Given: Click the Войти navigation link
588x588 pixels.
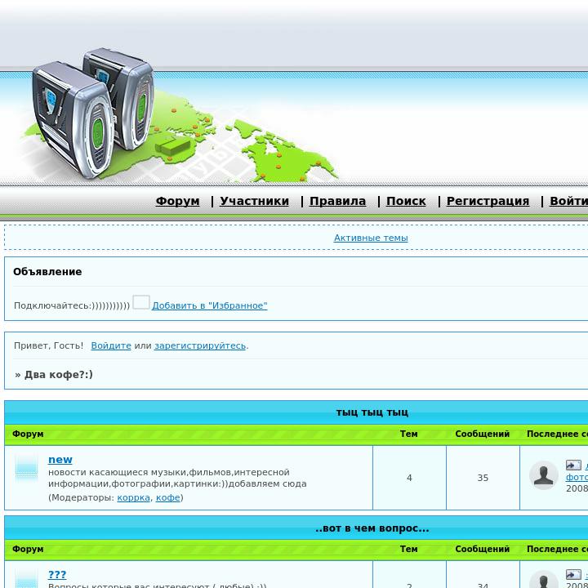Looking at the screenshot, I should [568, 201].
